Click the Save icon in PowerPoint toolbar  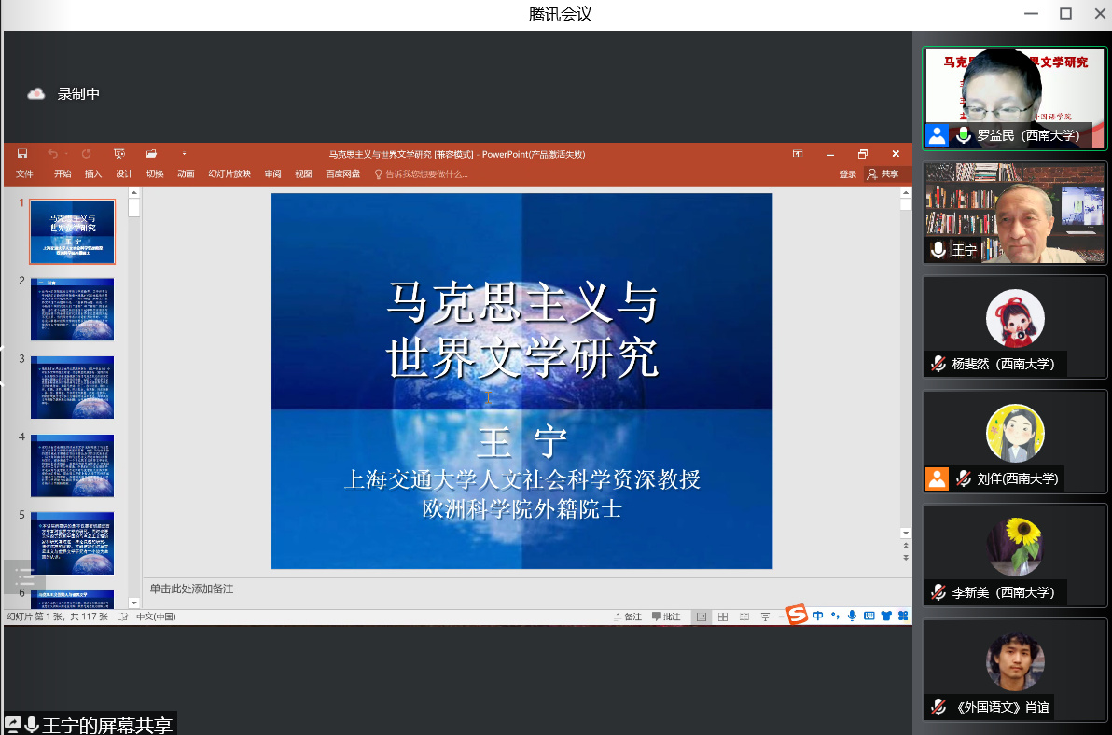22,154
